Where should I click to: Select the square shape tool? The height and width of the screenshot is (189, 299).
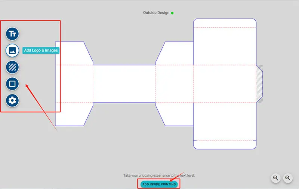(x=12, y=84)
